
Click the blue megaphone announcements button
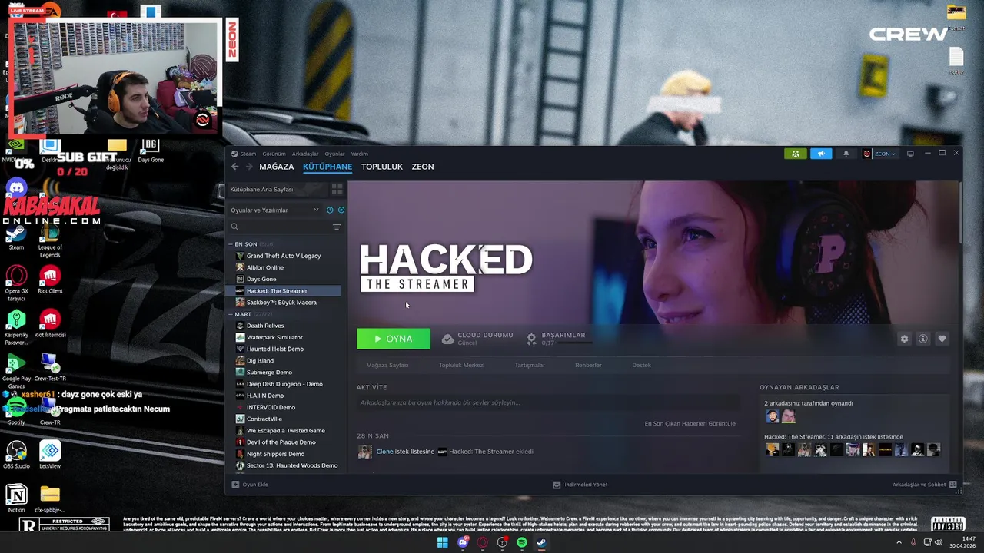tap(821, 154)
